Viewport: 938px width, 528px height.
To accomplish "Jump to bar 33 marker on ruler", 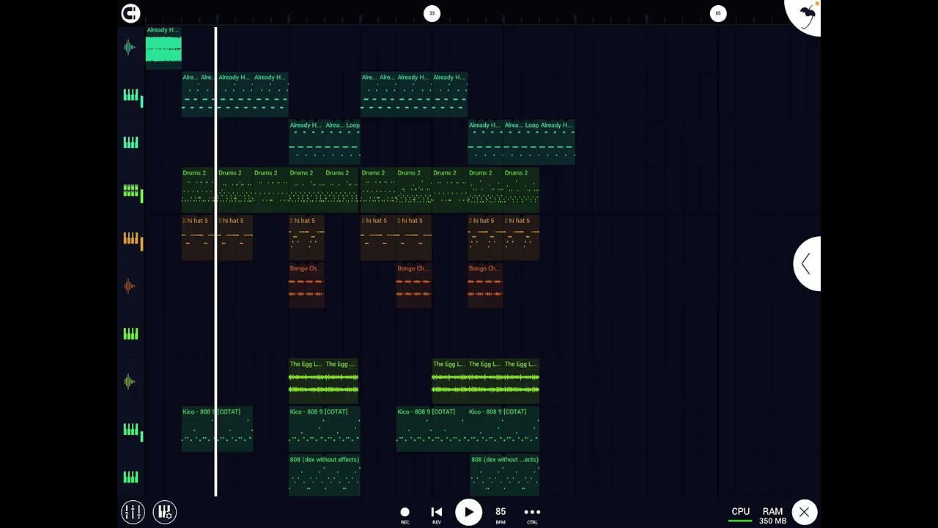I will click(x=432, y=13).
